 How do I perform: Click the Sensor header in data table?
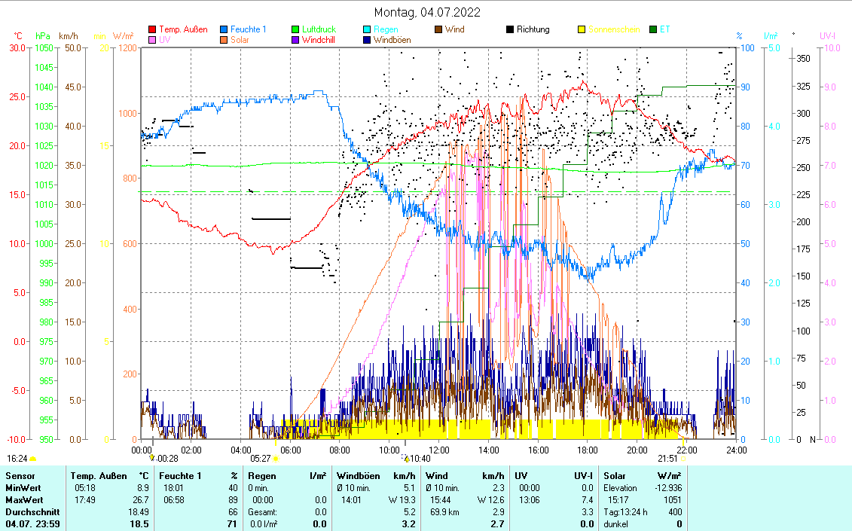tap(20, 476)
